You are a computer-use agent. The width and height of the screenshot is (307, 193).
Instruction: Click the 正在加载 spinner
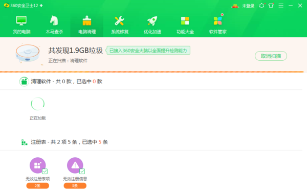point(37,104)
